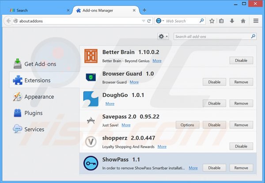Click add-ons search magnifier icon
This screenshot has height=183, width=265.
(x=253, y=36)
